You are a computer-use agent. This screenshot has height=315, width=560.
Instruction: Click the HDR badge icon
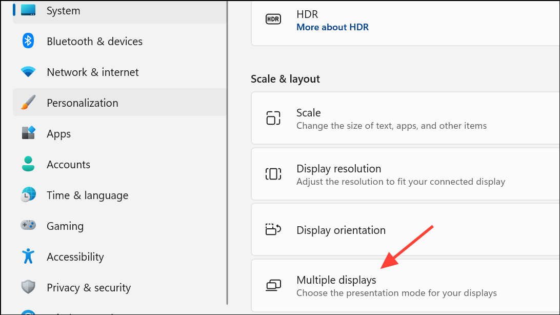click(x=273, y=19)
